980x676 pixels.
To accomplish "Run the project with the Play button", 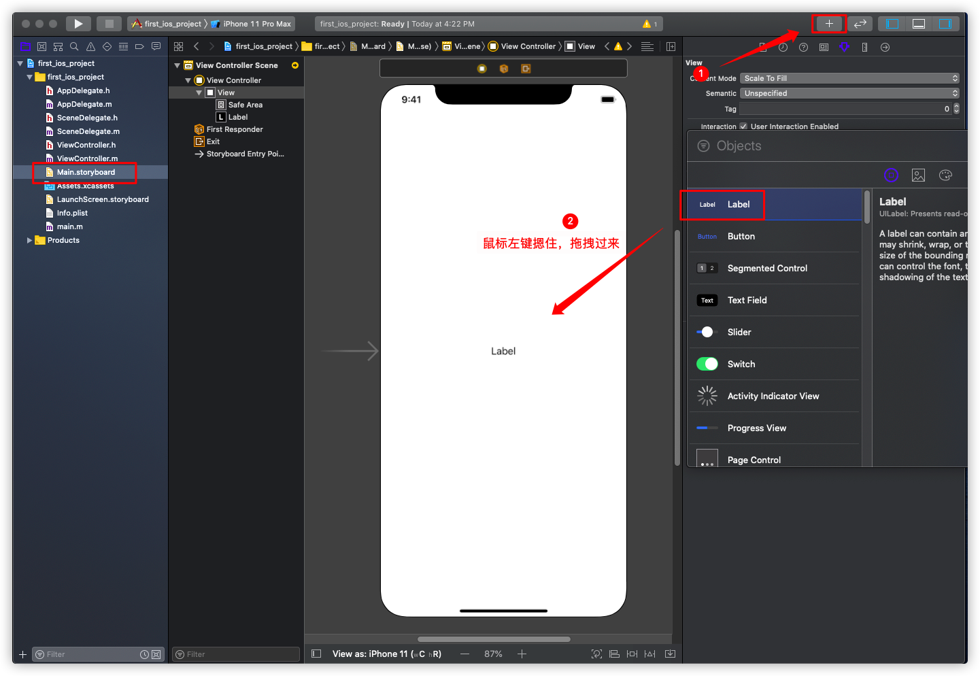I will [x=78, y=24].
